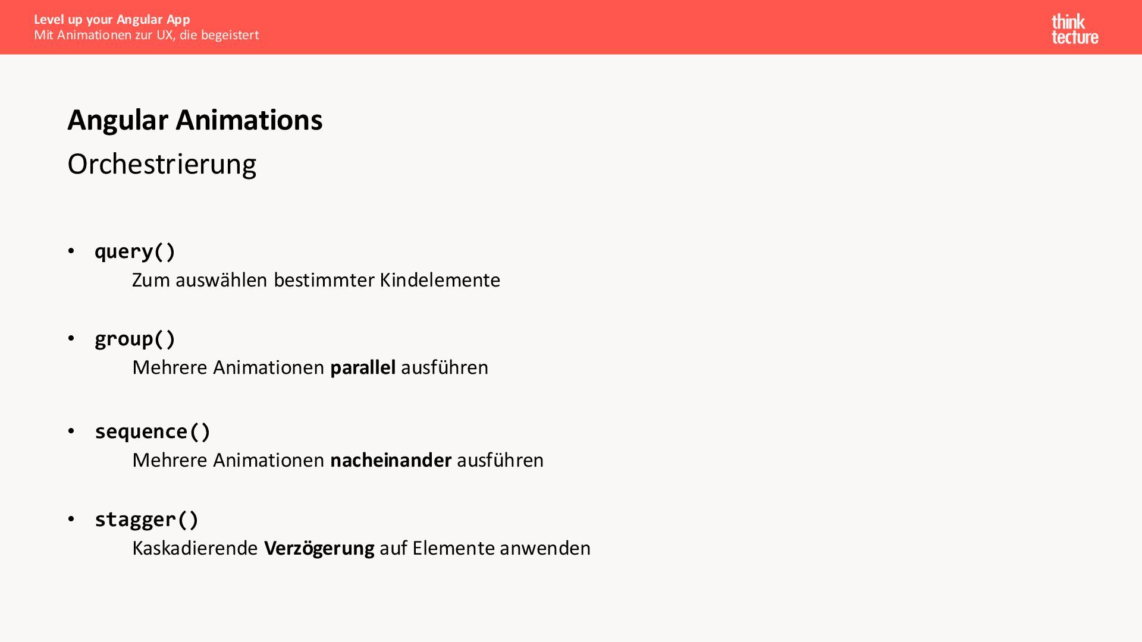Click the bold word 'parallel'
Screen dimensions: 1142x642
coord(362,367)
